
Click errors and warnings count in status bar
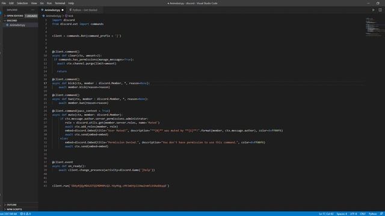pyautogui.click(x=25, y=214)
